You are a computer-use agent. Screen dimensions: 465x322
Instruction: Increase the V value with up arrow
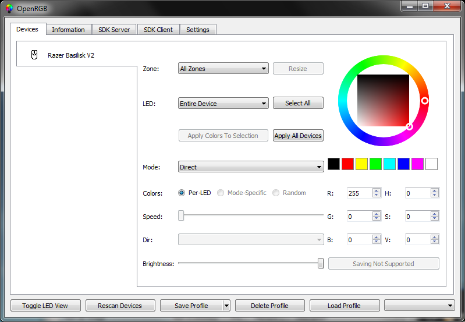click(435, 237)
